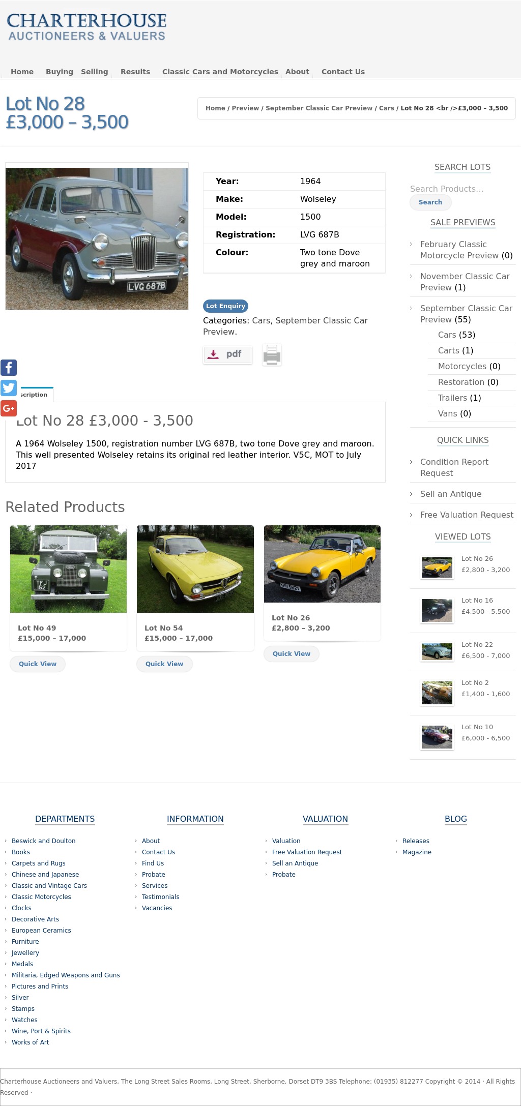Open viewed Lot No 26 thumbnail

437,567
